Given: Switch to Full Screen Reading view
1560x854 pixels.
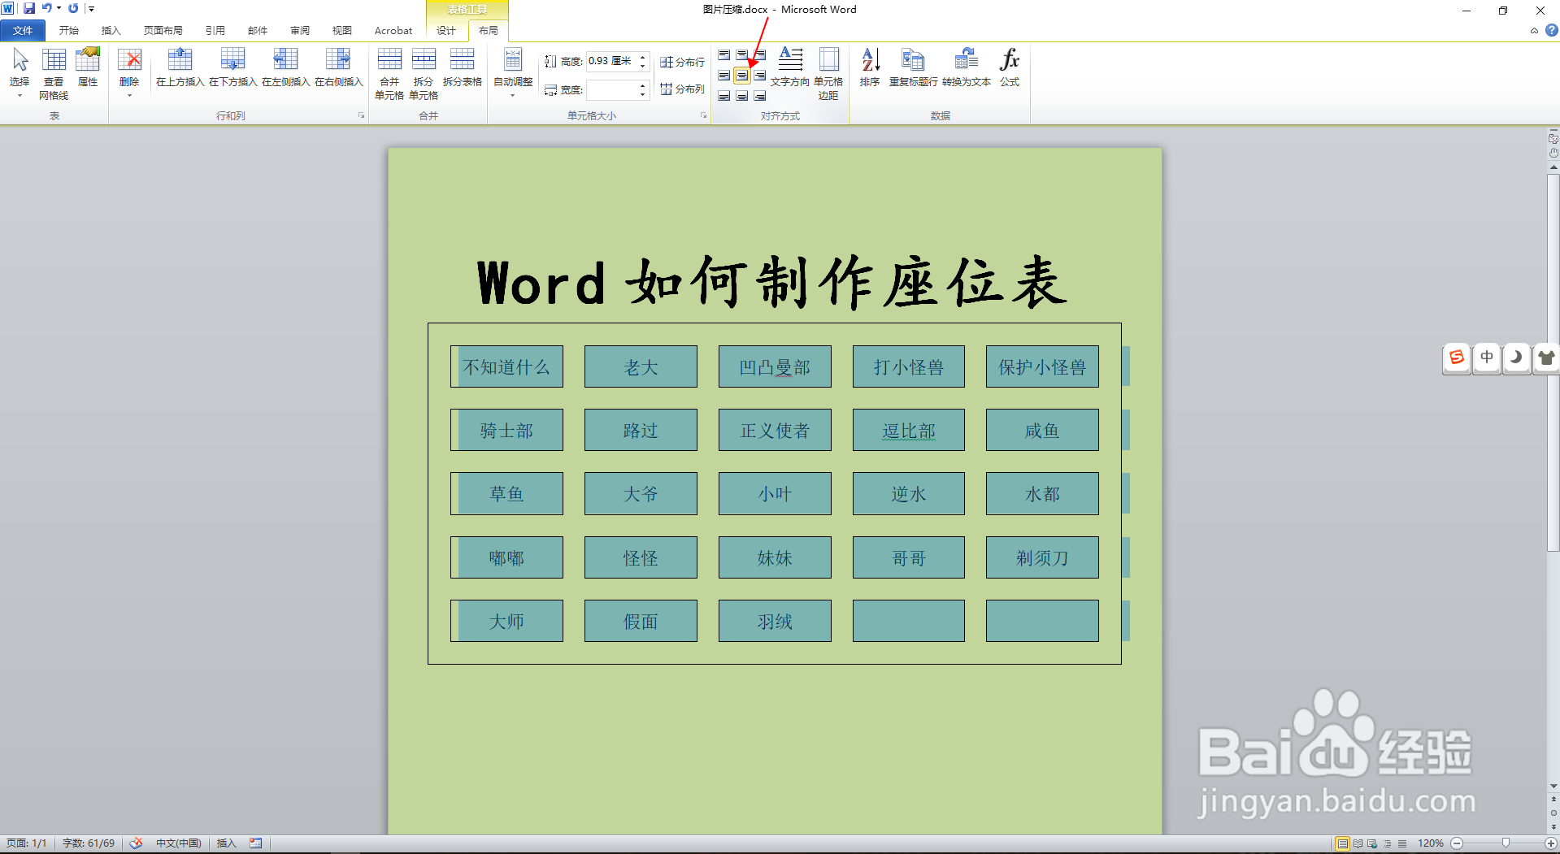Looking at the screenshot, I should pos(1358,843).
